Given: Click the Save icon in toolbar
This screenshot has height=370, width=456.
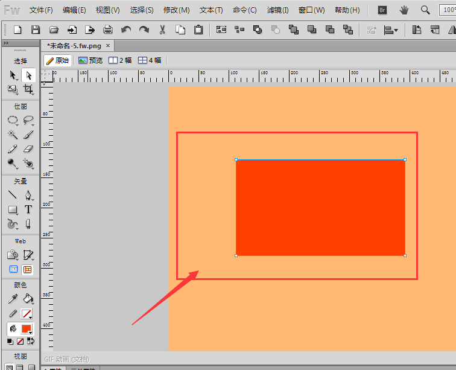Looking at the screenshot, I should (36, 30).
